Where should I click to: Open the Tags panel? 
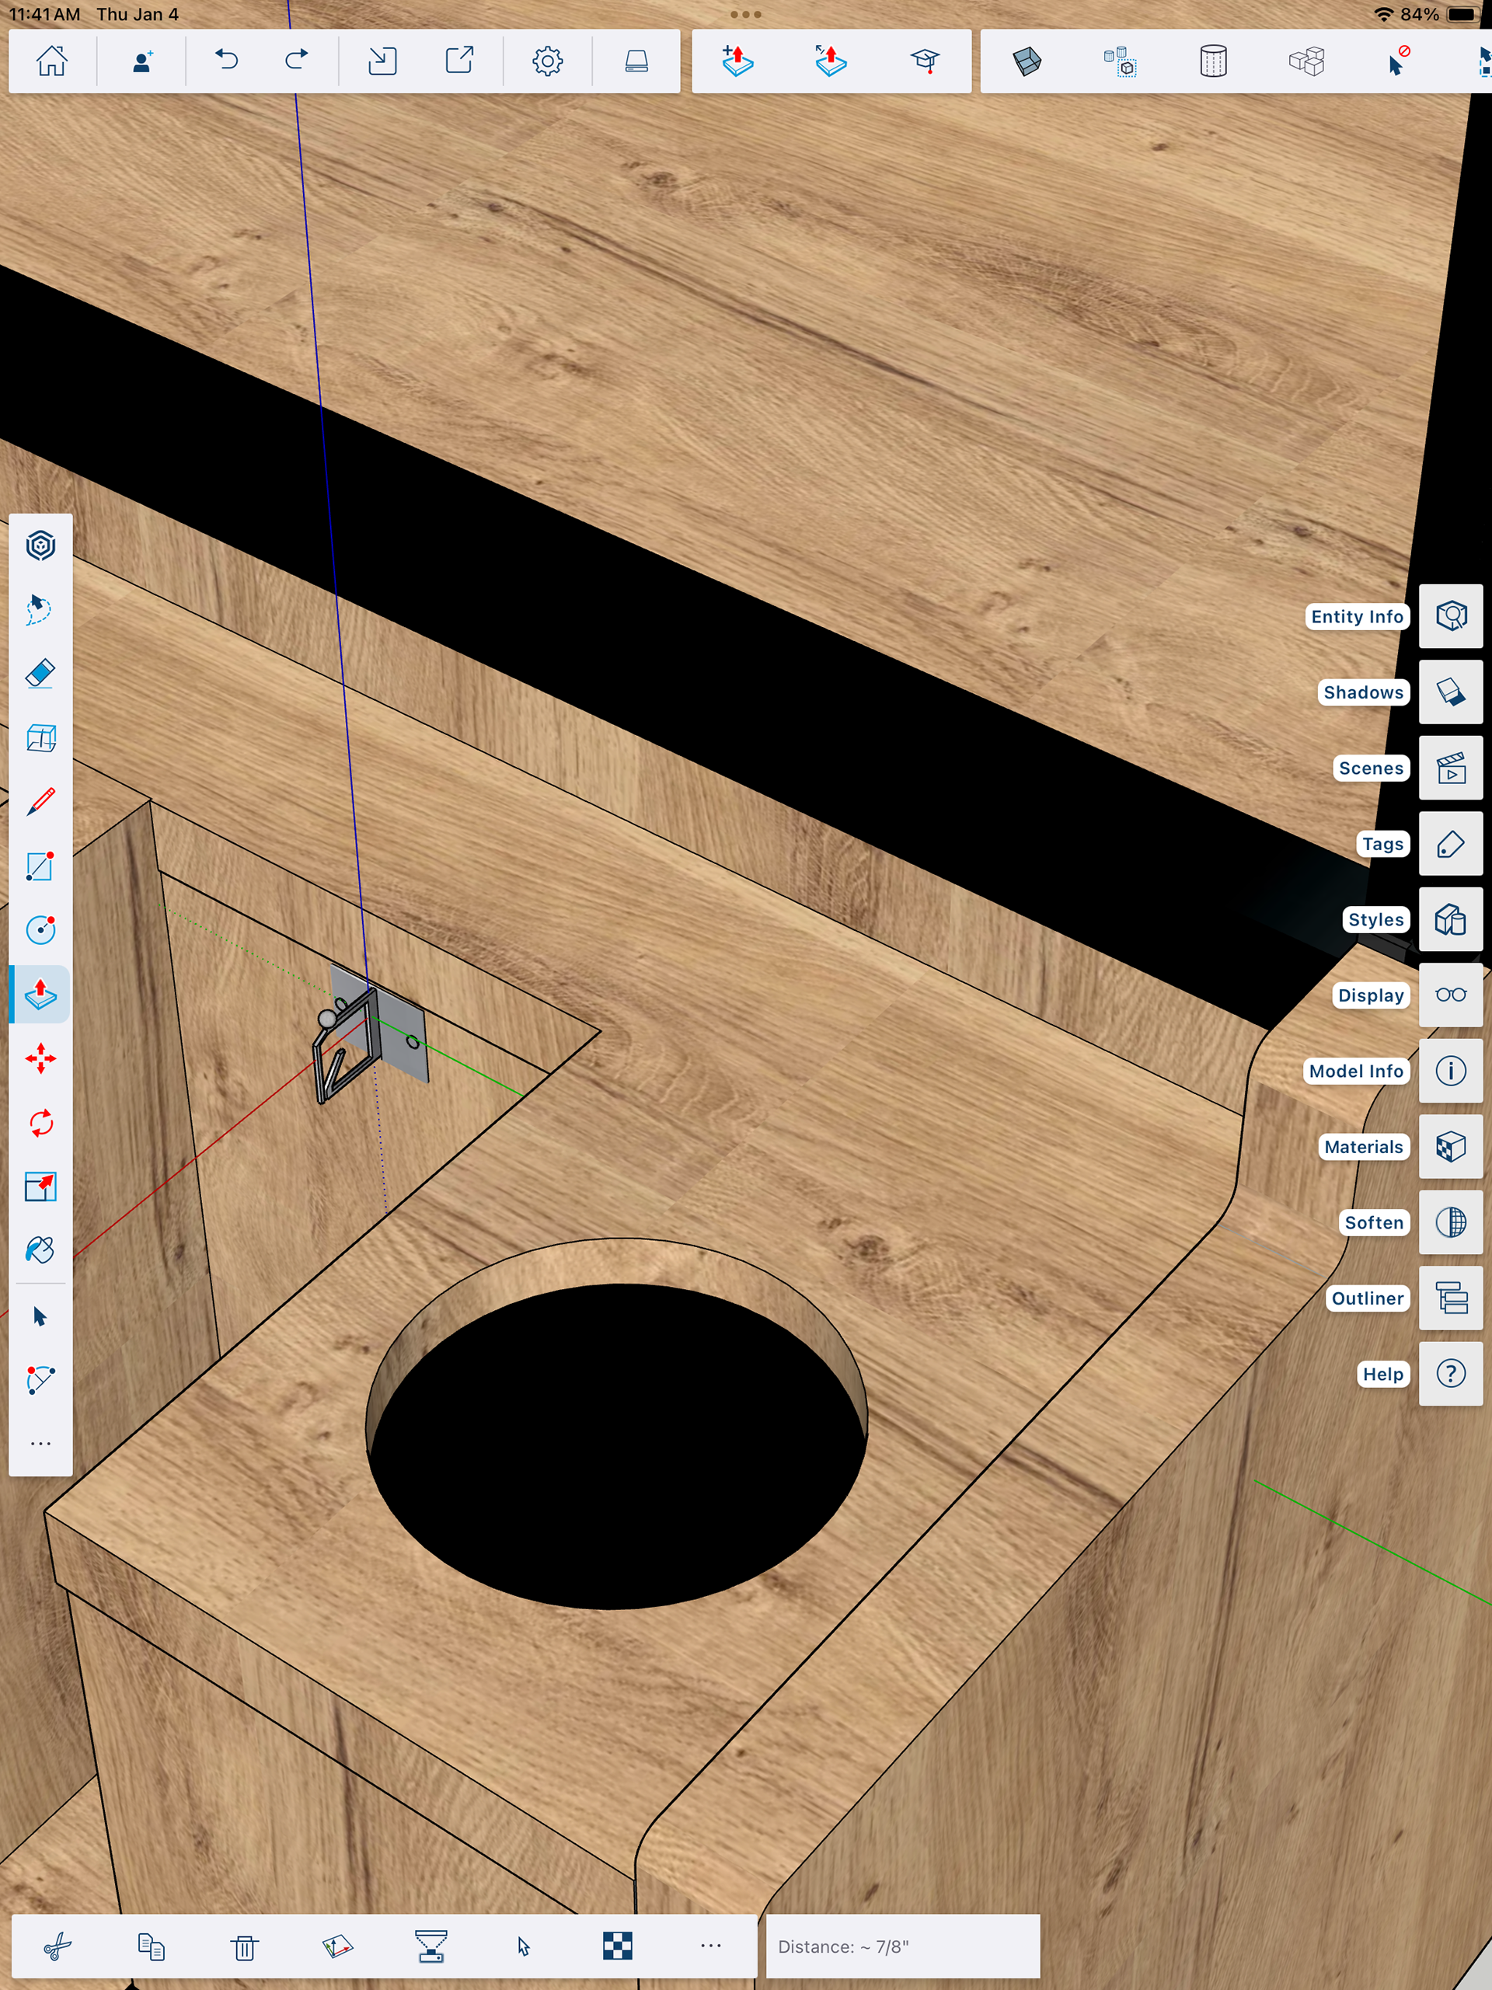pyautogui.click(x=1450, y=844)
